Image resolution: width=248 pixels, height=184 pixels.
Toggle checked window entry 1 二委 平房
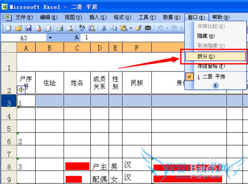tap(215, 77)
